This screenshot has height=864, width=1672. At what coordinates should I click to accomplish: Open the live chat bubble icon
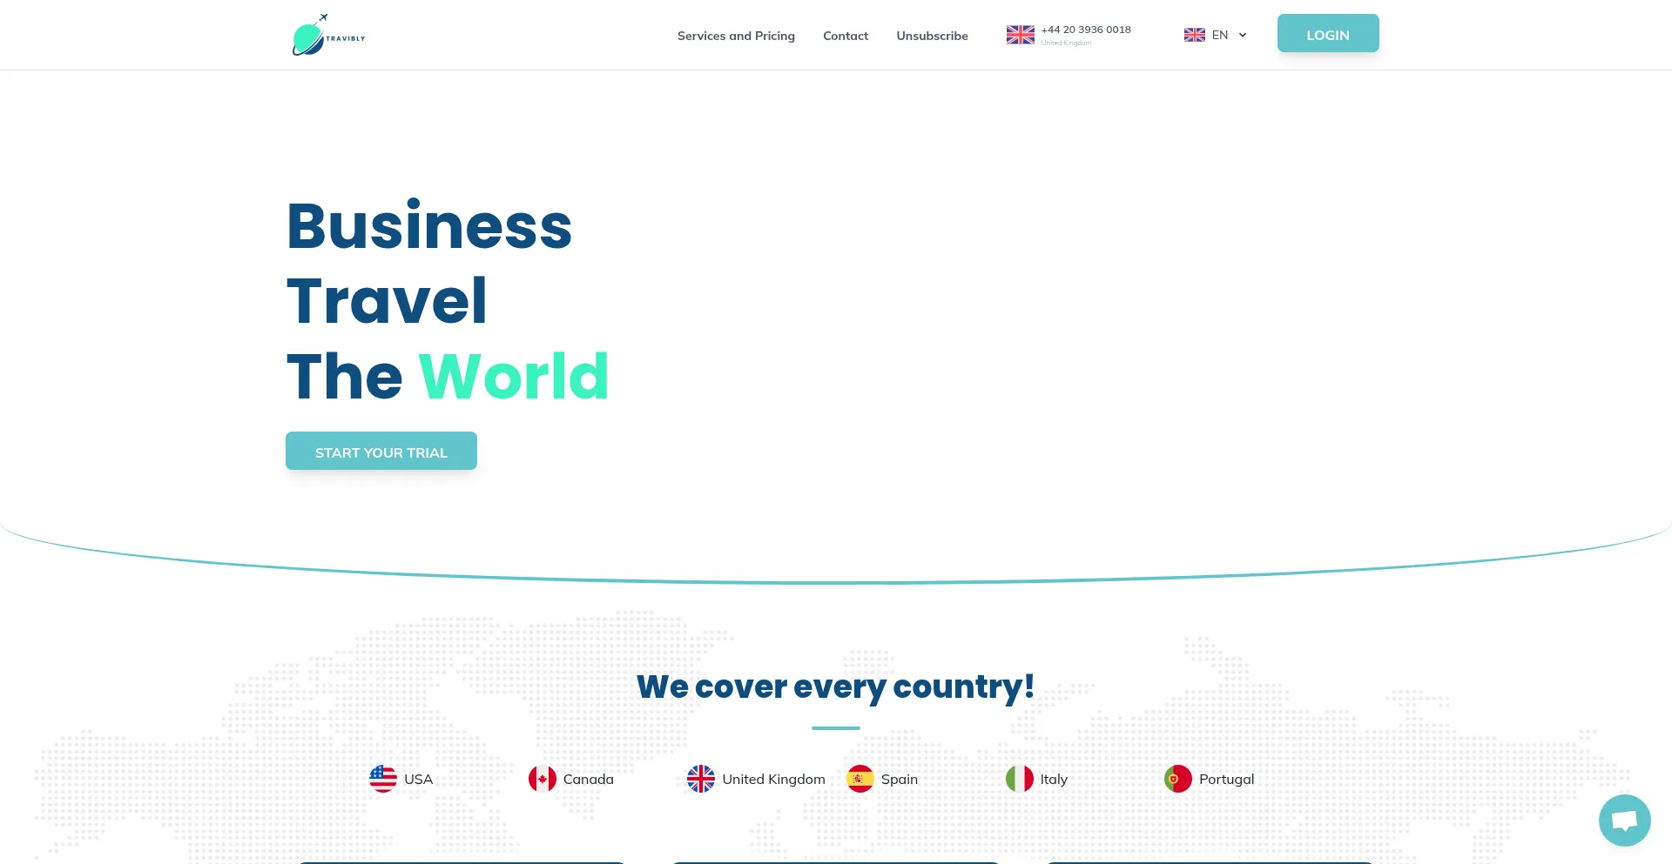(1624, 820)
